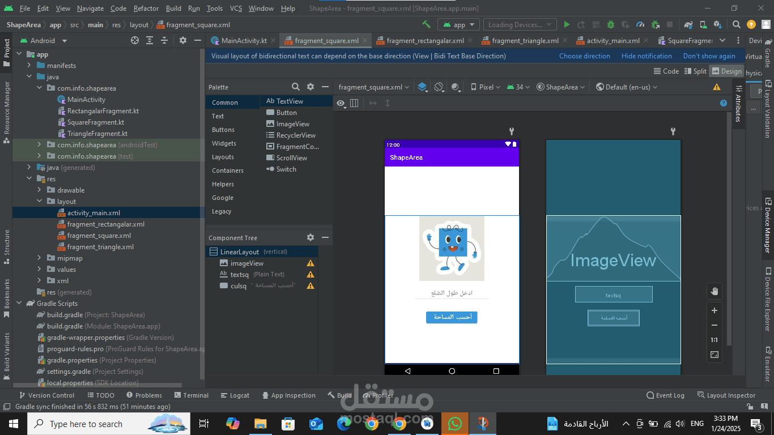Search the Palette with magnifier icon

(296, 87)
